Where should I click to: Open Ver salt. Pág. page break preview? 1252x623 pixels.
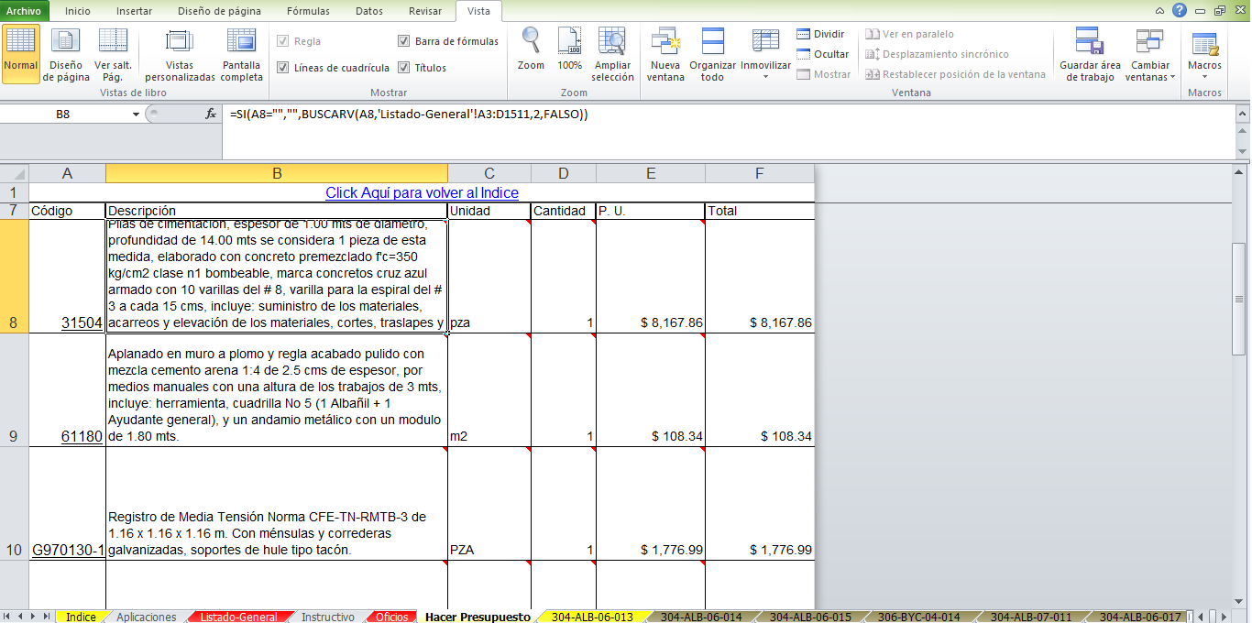(x=113, y=55)
